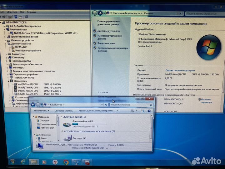The width and height of the screenshot is (225, 169).
Task: Click Изменить параметры link
Action: click(206, 101)
